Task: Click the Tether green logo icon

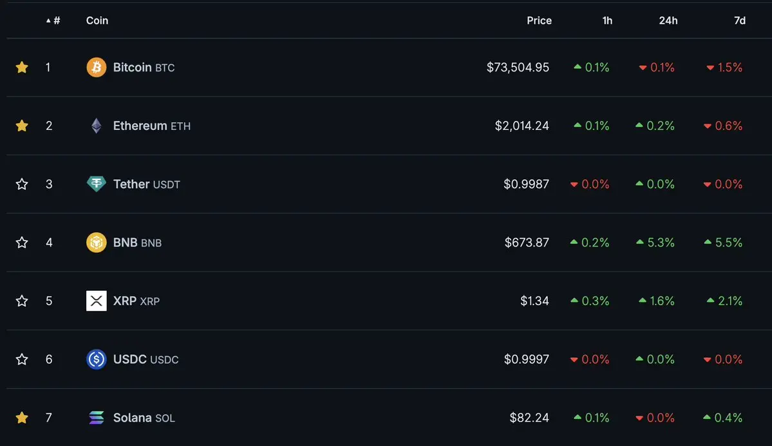Action: coord(97,184)
